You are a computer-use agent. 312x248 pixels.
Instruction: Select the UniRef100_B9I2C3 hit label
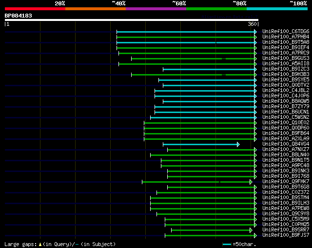pyautogui.click(x=286, y=69)
